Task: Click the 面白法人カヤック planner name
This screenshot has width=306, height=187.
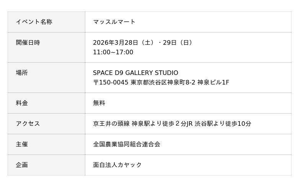Action: (117, 165)
